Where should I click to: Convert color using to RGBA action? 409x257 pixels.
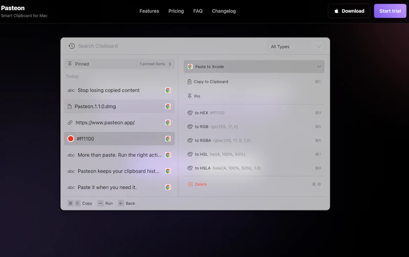(254, 140)
